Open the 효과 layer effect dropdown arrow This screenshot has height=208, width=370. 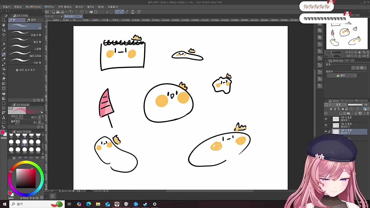coord(365,68)
